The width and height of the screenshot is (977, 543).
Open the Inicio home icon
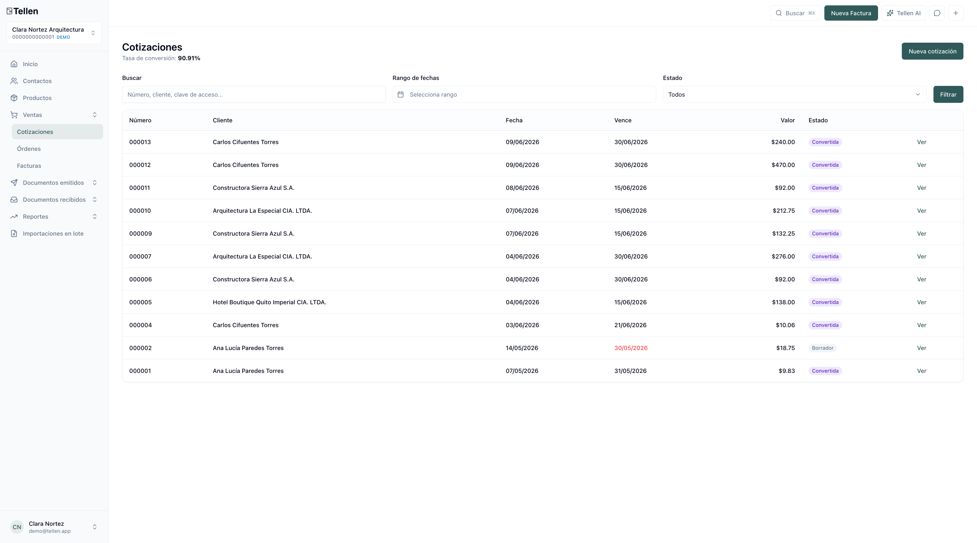point(14,64)
